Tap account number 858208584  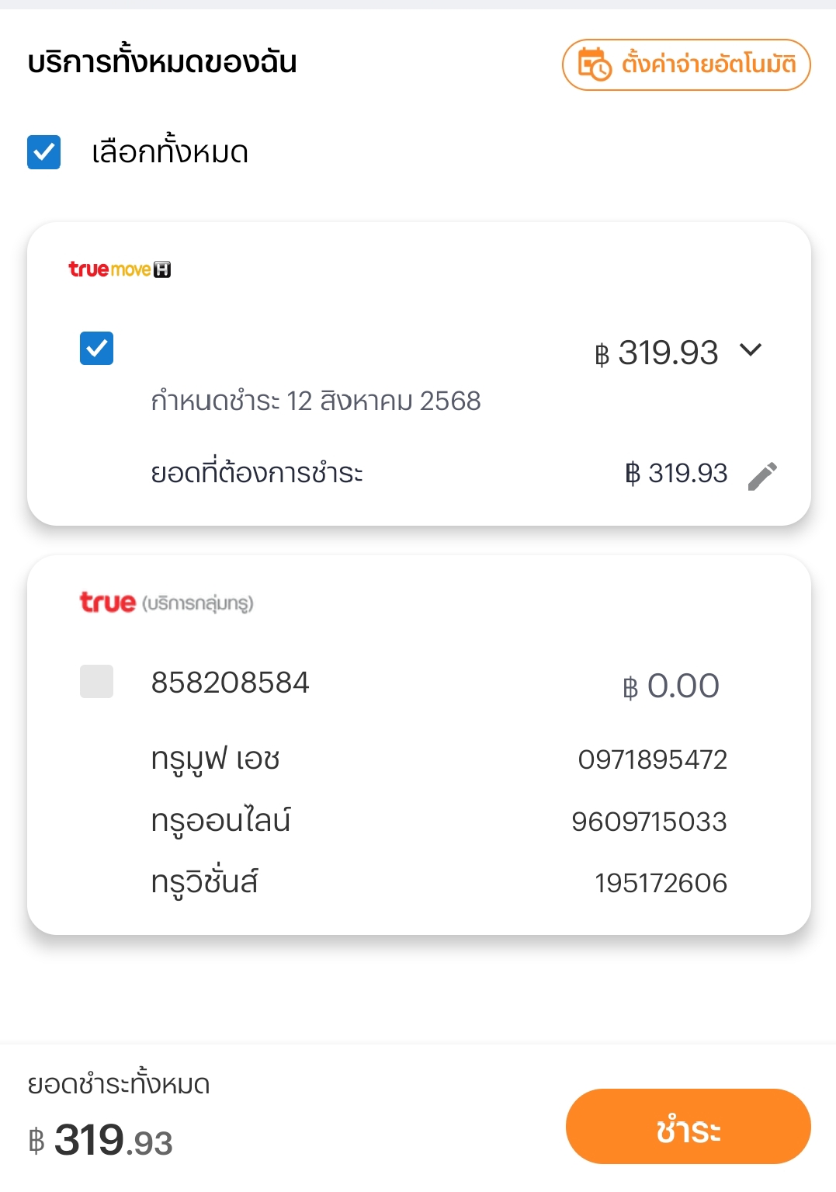[x=231, y=683]
